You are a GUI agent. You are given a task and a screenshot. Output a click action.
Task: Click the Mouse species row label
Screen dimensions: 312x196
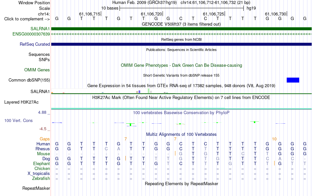coord(43,154)
